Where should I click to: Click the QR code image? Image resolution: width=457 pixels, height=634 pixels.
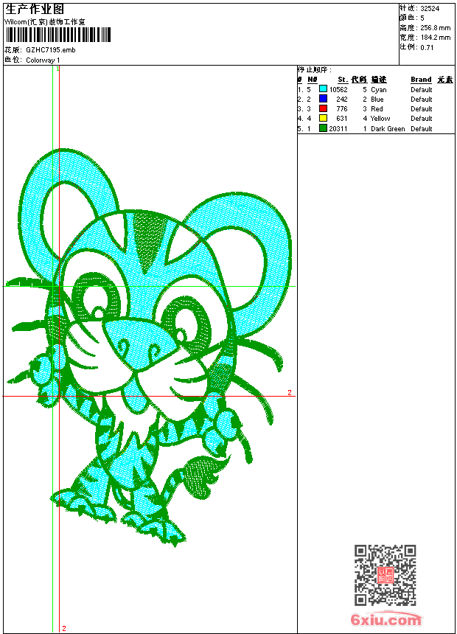(385, 574)
